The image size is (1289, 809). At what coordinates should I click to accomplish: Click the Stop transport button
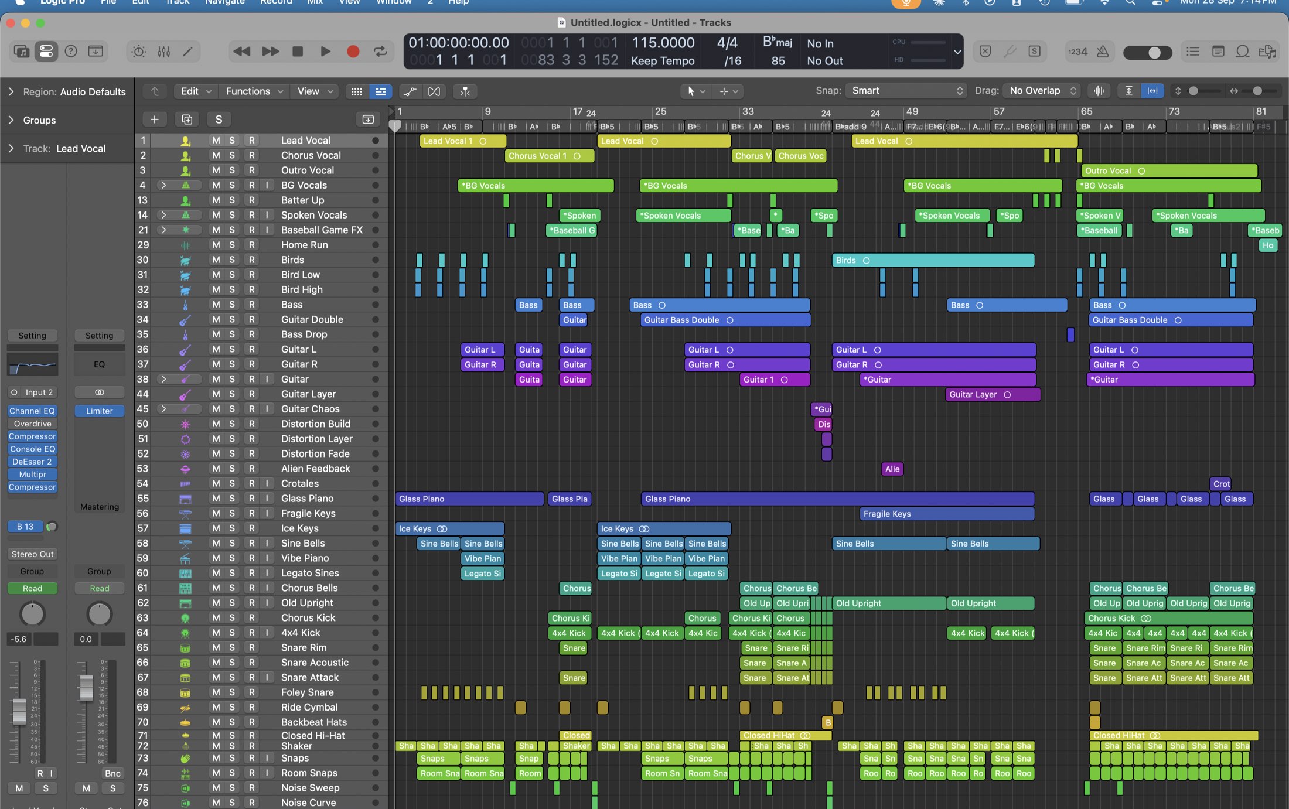click(x=298, y=52)
